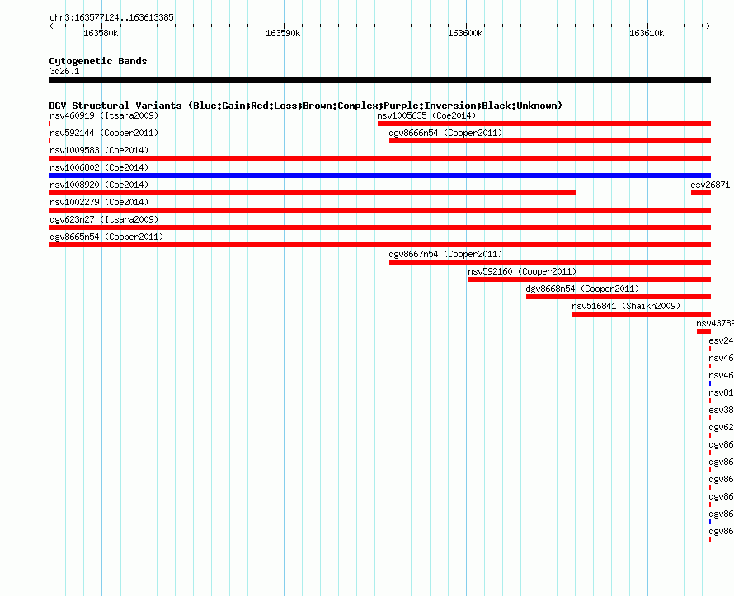This screenshot has width=734, height=596.
Task: Select the red loss bar of dgv8665n54
Action: coord(379,245)
